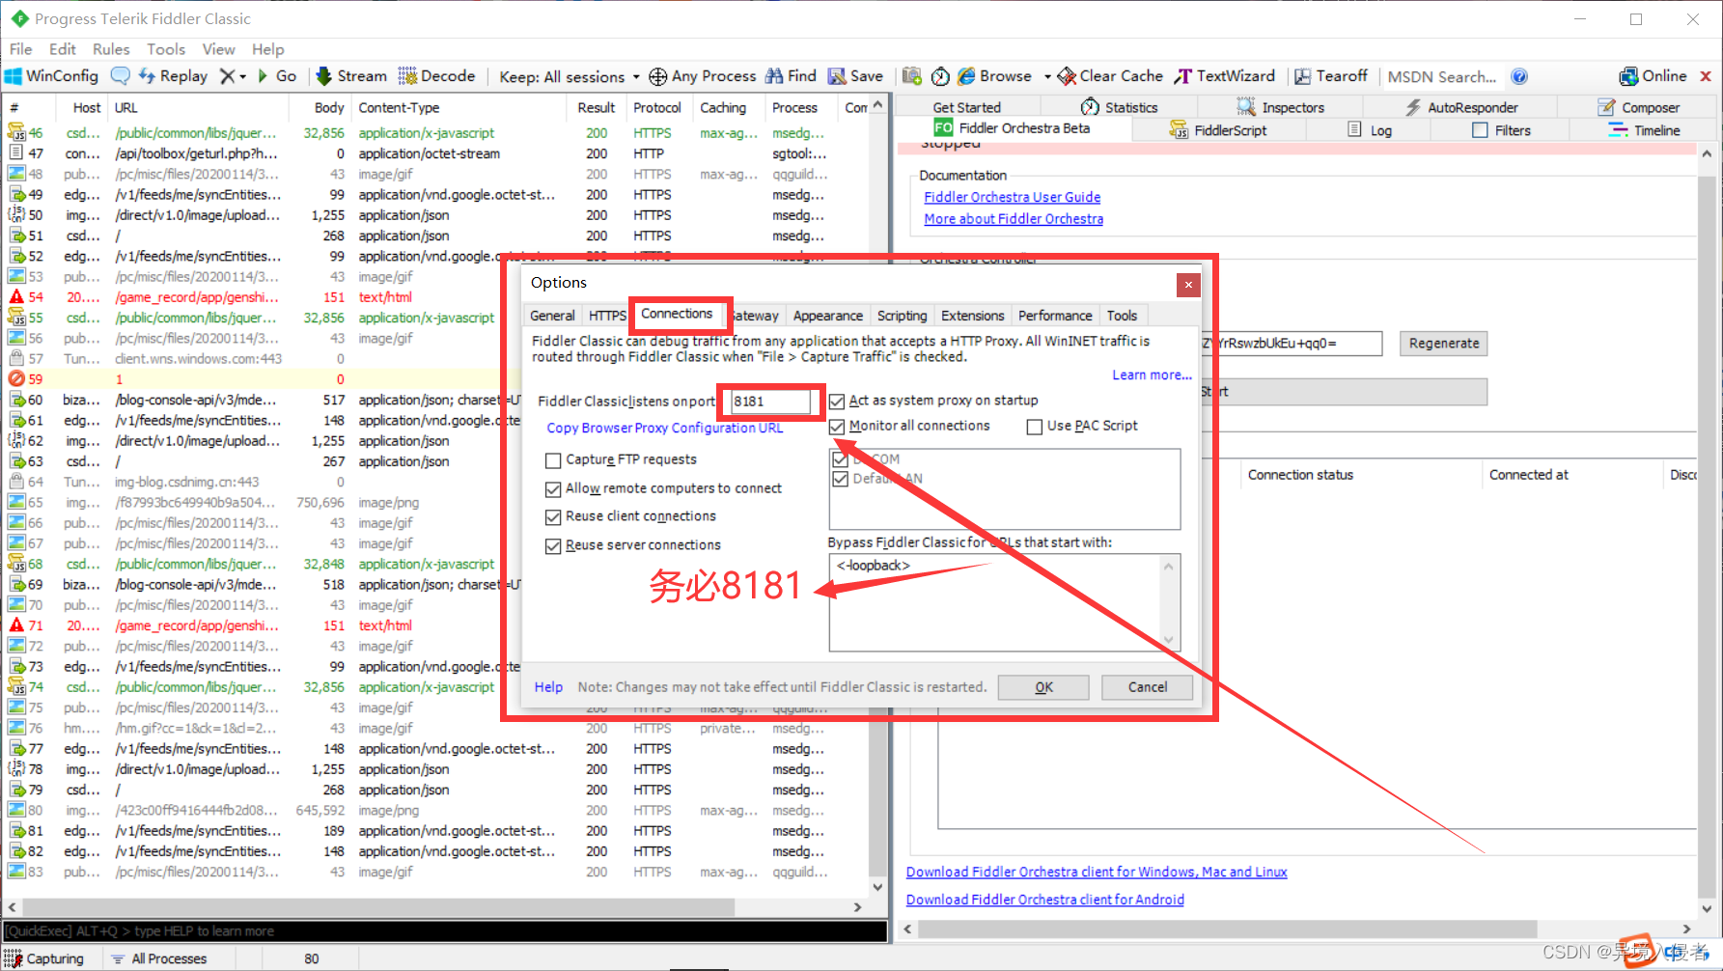Click the Any Process target icon
The height and width of the screenshot is (971, 1723).
point(658,76)
